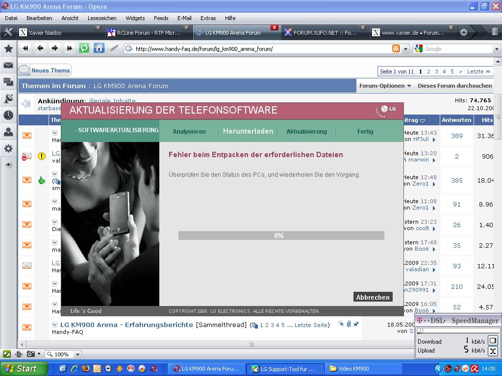
Task: Open the History clock panel
Action: pos(8,115)
